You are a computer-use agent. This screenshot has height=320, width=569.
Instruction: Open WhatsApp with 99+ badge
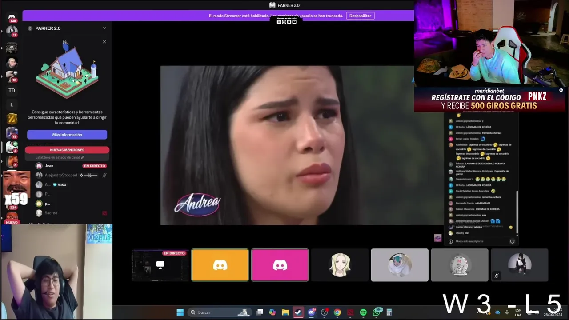377,312
